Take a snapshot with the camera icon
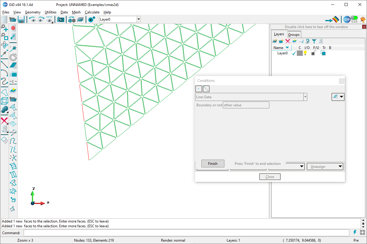Screen dimensions: 367x244 pos(61,19)
